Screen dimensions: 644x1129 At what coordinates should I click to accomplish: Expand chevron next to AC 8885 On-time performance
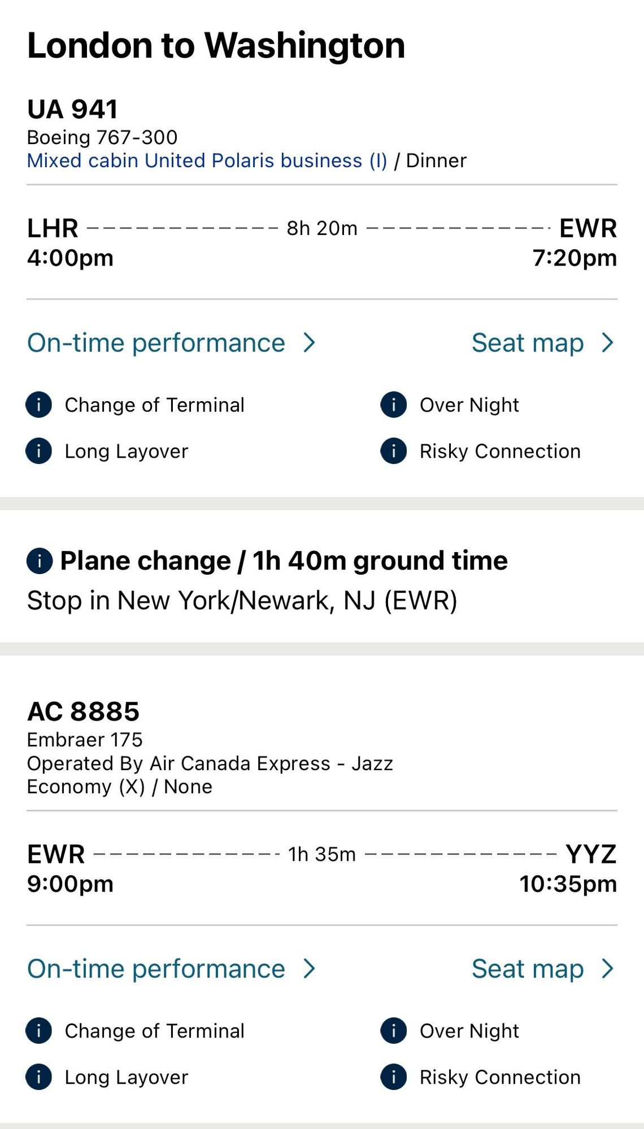tap(309, 969)
